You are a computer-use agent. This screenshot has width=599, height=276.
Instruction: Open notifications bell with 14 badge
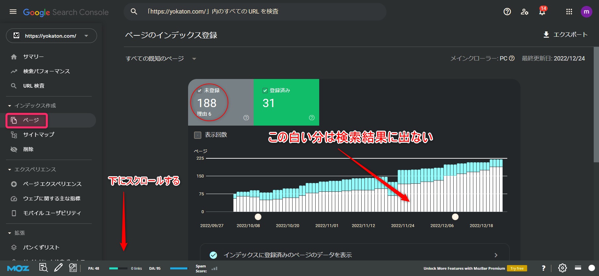click(542, 12)
